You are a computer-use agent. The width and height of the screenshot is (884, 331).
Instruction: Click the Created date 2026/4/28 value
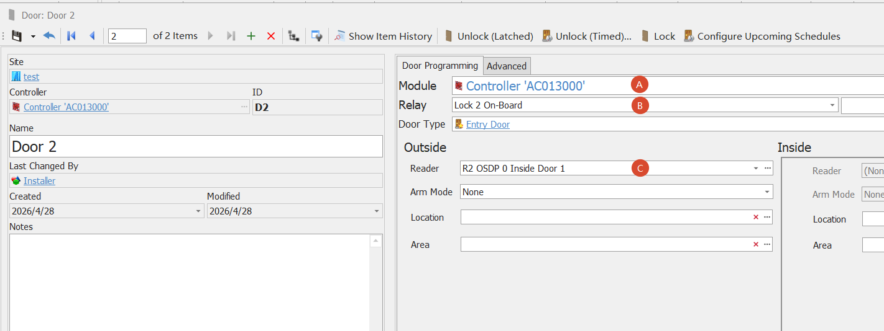point(33,211)
